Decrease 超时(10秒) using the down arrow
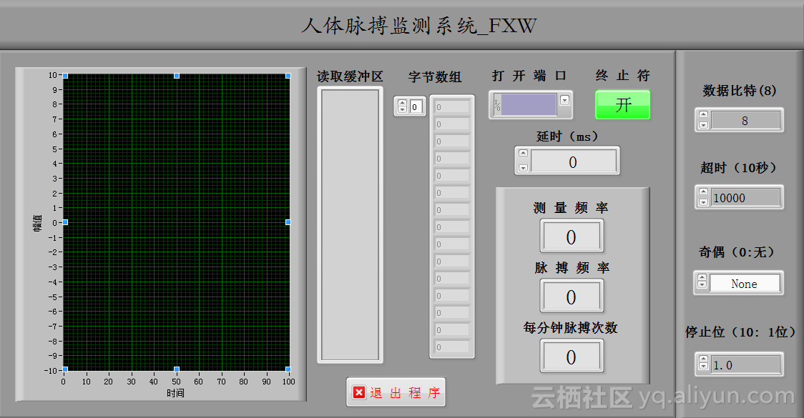 (x=704, y=202)
